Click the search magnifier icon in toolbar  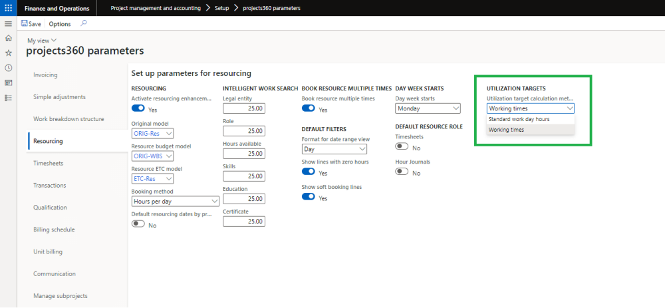click(x=83, y=23)
